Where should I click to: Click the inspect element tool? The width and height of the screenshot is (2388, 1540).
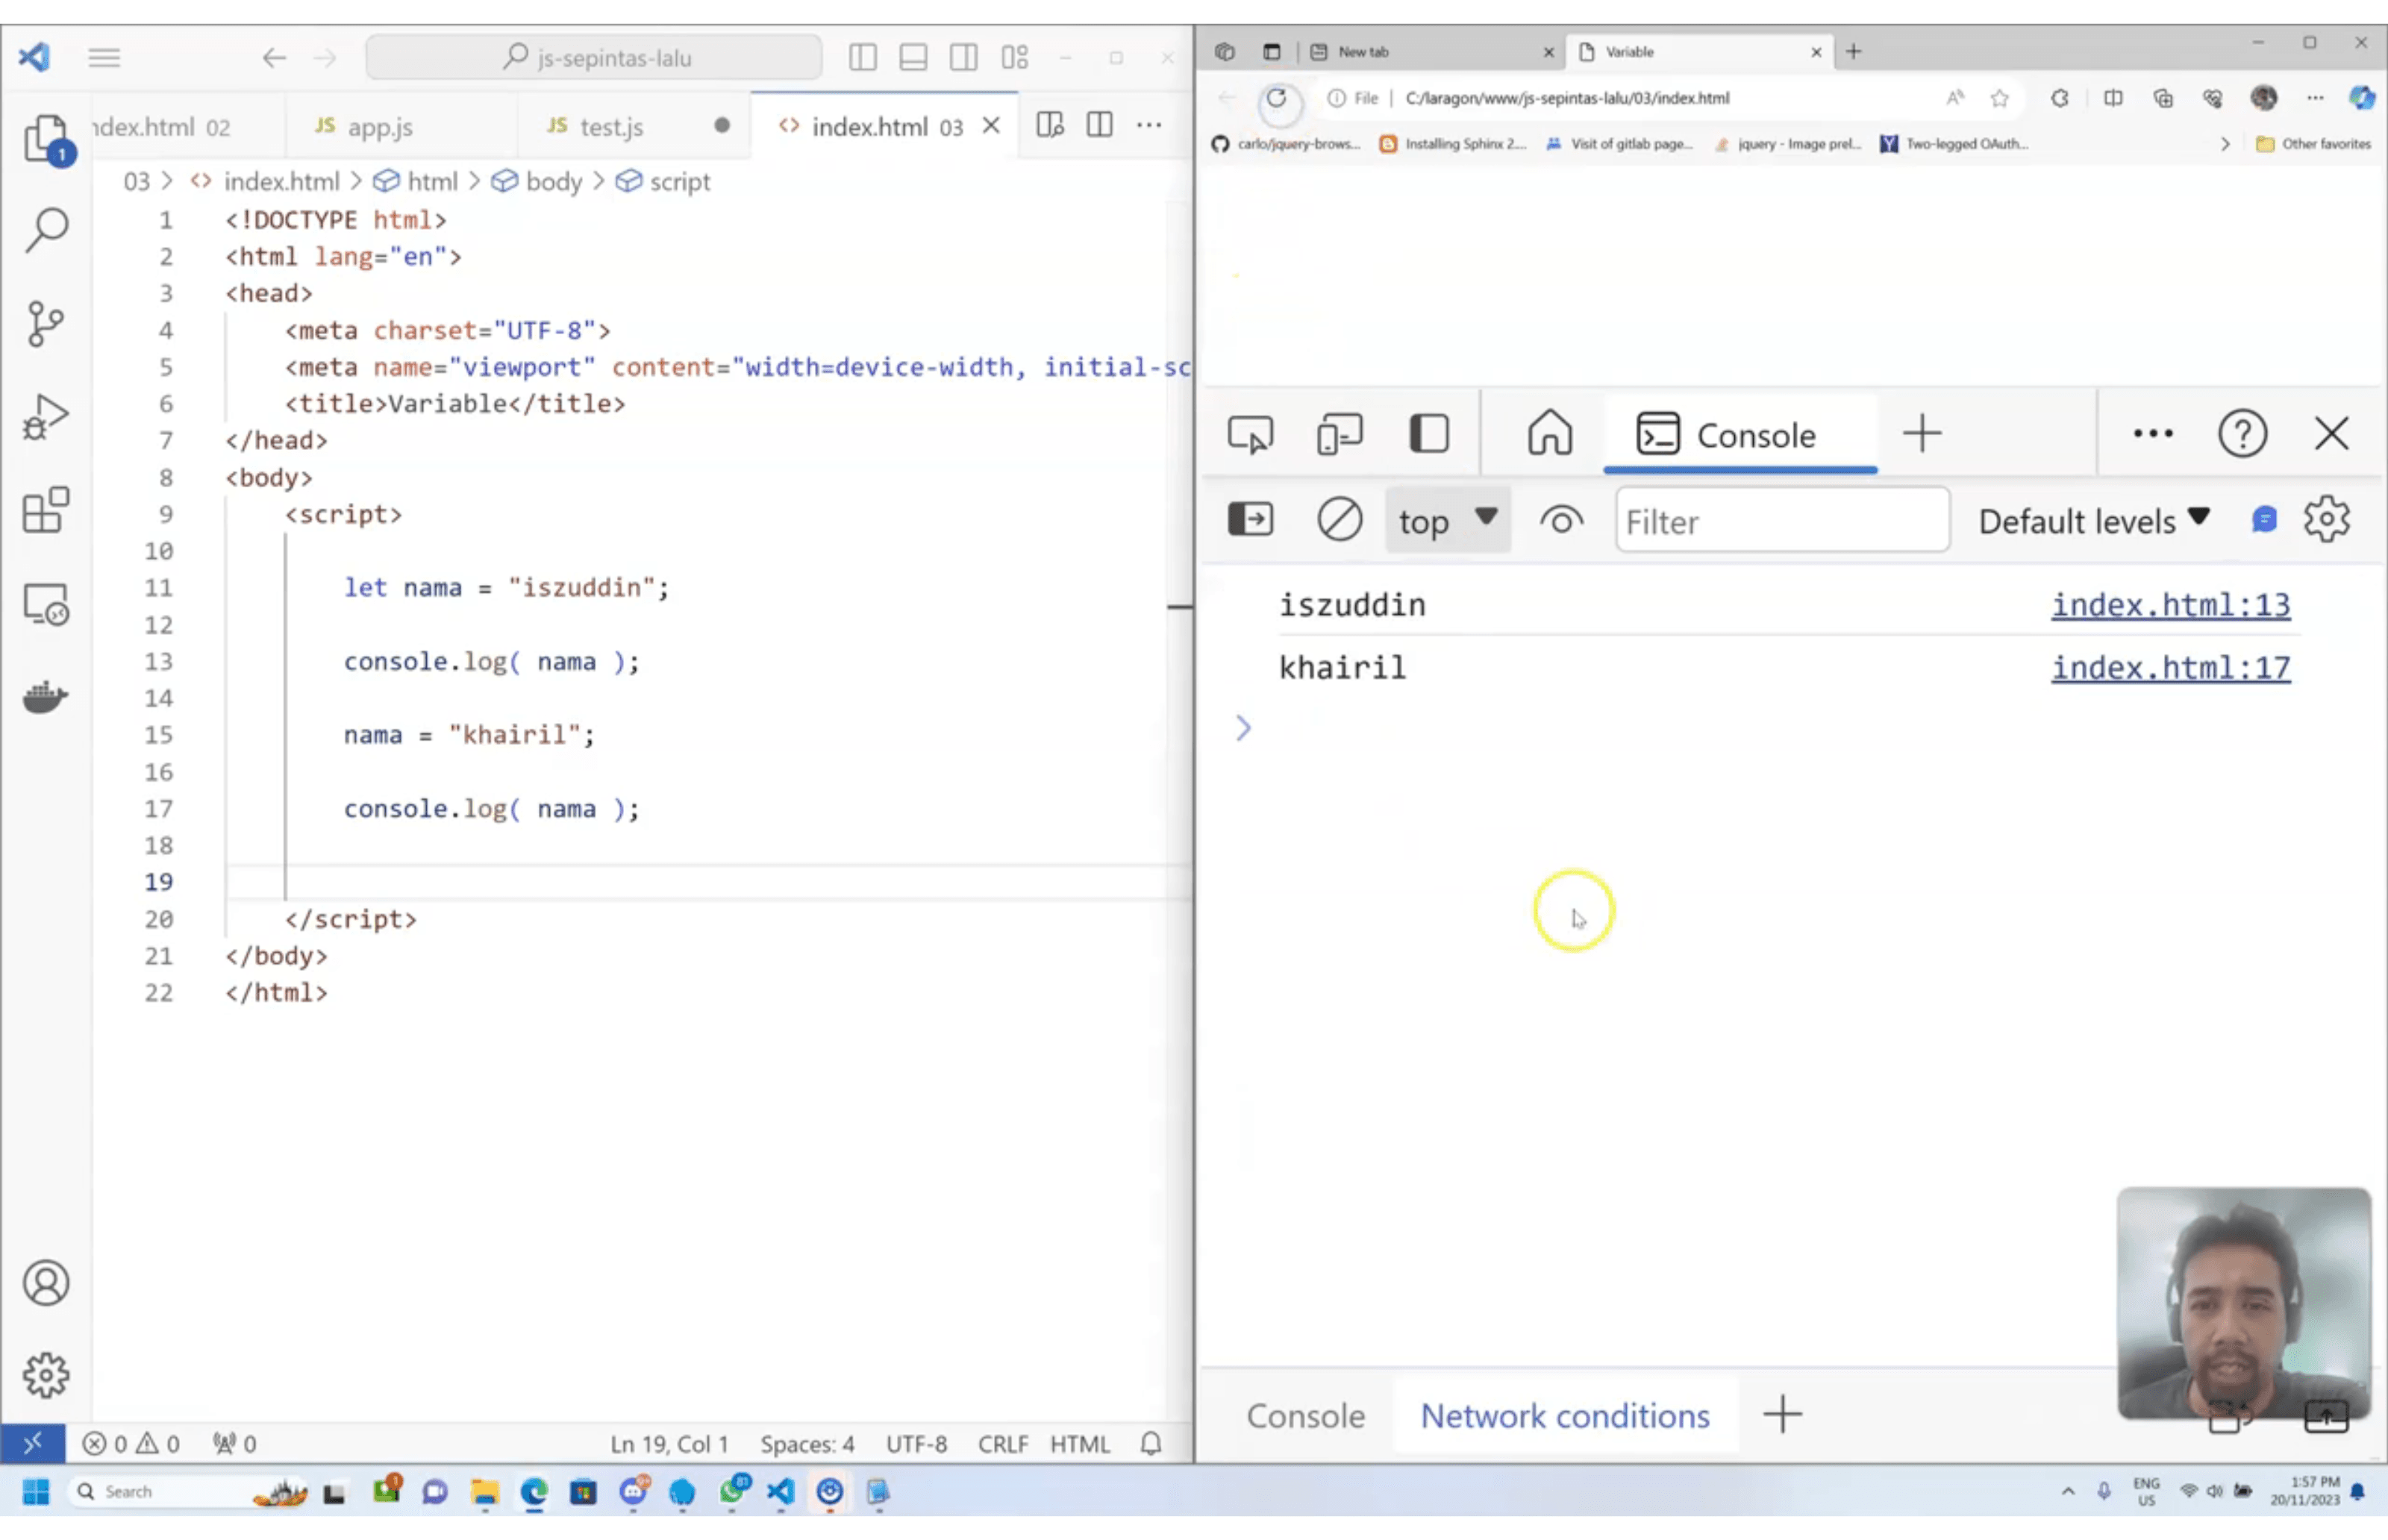[1250, 434]
